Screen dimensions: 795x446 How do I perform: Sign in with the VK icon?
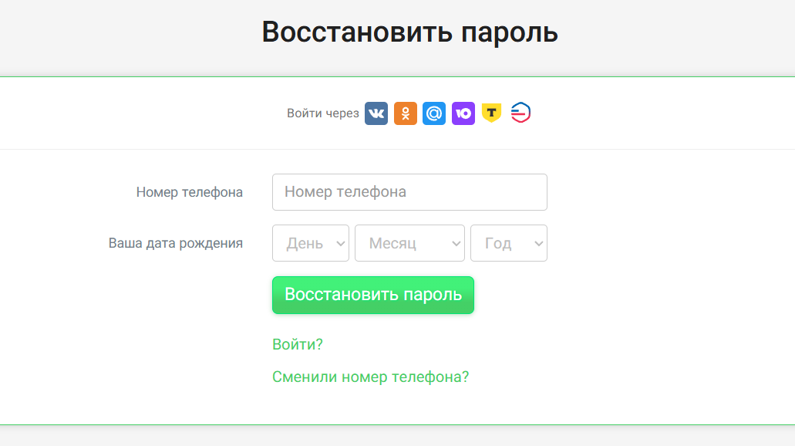(376, 113)
